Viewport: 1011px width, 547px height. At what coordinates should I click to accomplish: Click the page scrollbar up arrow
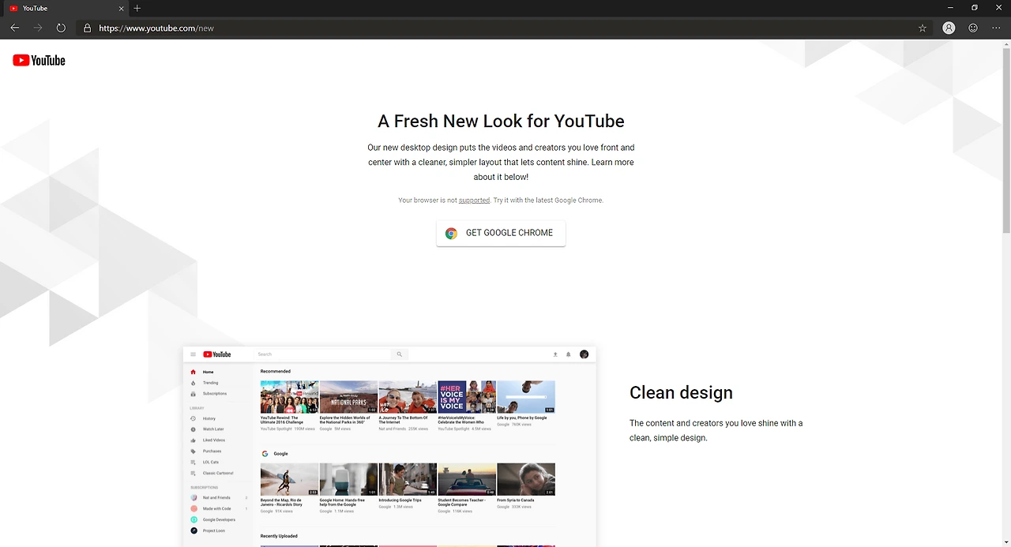1005,44
